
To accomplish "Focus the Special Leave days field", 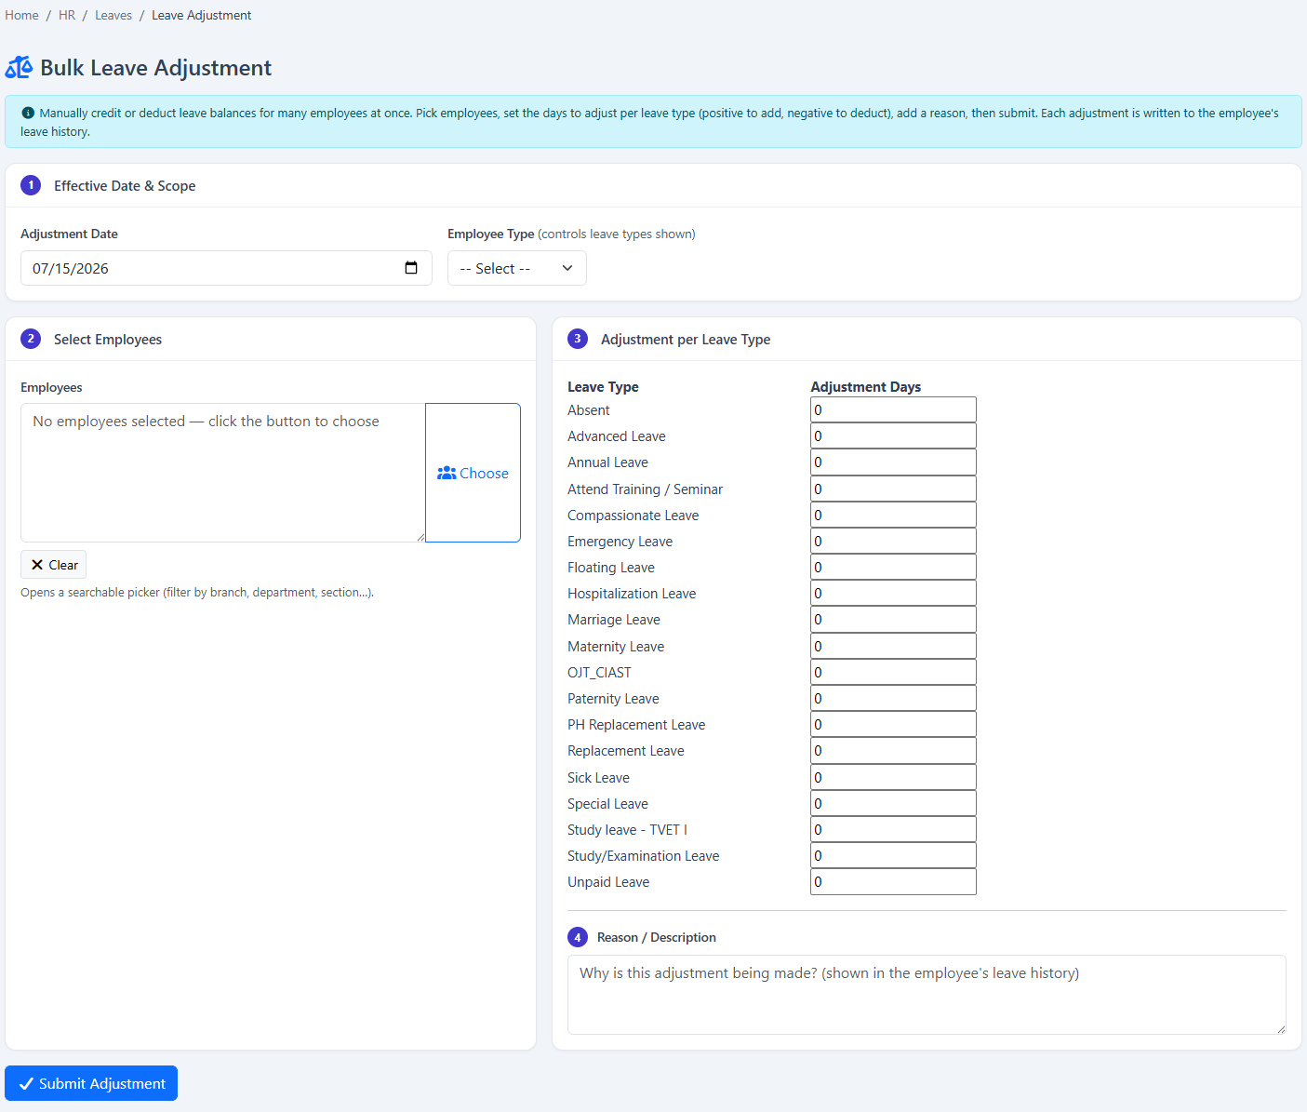I will point(893,803).
